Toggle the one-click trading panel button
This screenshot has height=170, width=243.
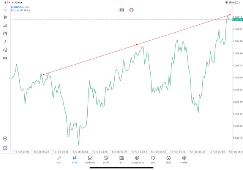click(x=121, y=10)
